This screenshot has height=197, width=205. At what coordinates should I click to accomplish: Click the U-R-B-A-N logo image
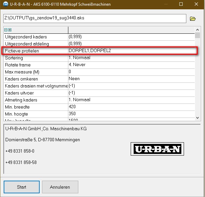tap(157, 149)
